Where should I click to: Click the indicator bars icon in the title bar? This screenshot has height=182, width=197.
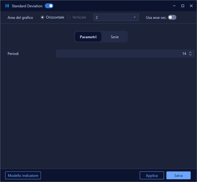pyautogui.click(x=7, y=6)
